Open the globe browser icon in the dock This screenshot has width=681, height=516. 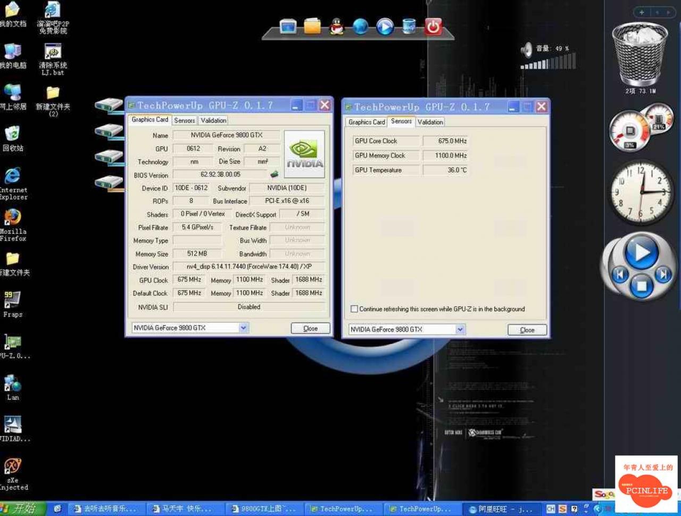click(361, 26)
